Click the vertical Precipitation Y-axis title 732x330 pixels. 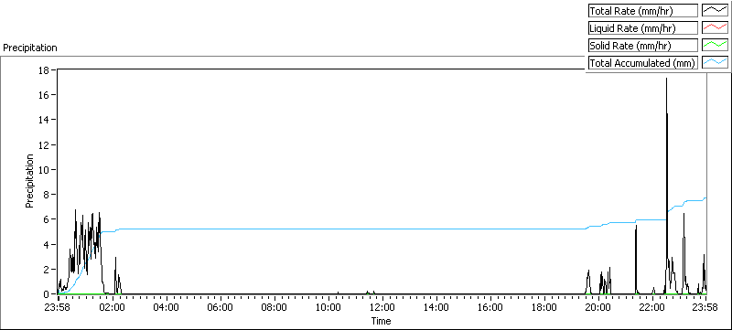click(29, 181)
